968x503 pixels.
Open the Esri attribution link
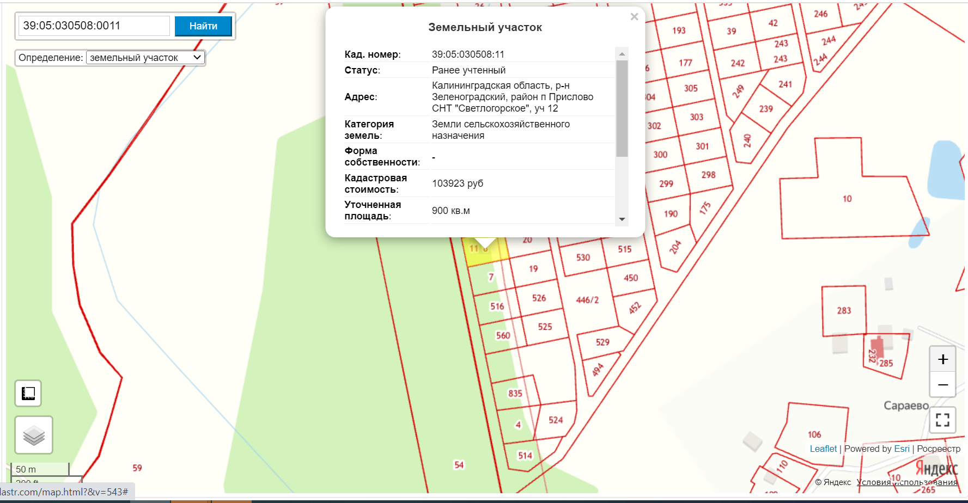click(902, 449)
